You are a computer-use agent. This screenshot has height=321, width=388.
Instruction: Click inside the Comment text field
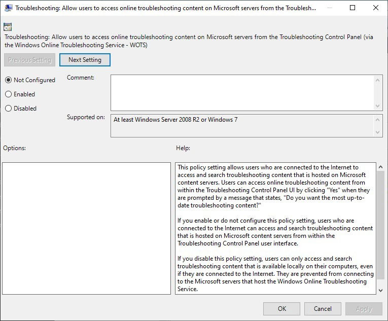point(242,93)
